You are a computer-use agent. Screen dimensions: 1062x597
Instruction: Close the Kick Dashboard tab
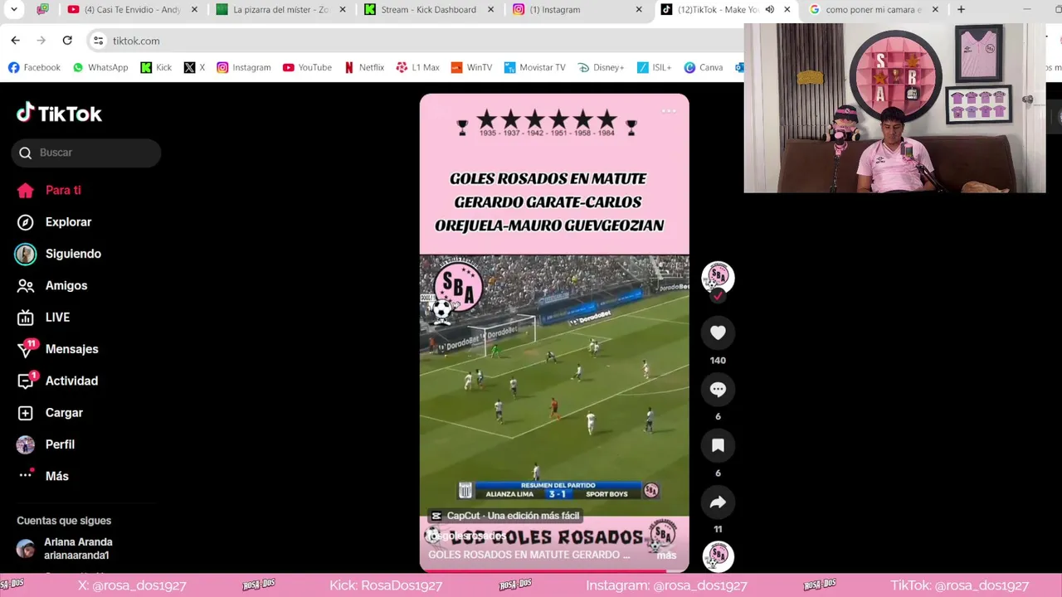coord(490,10)
